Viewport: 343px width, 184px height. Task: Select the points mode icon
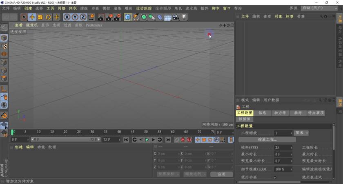pos(4,63)
